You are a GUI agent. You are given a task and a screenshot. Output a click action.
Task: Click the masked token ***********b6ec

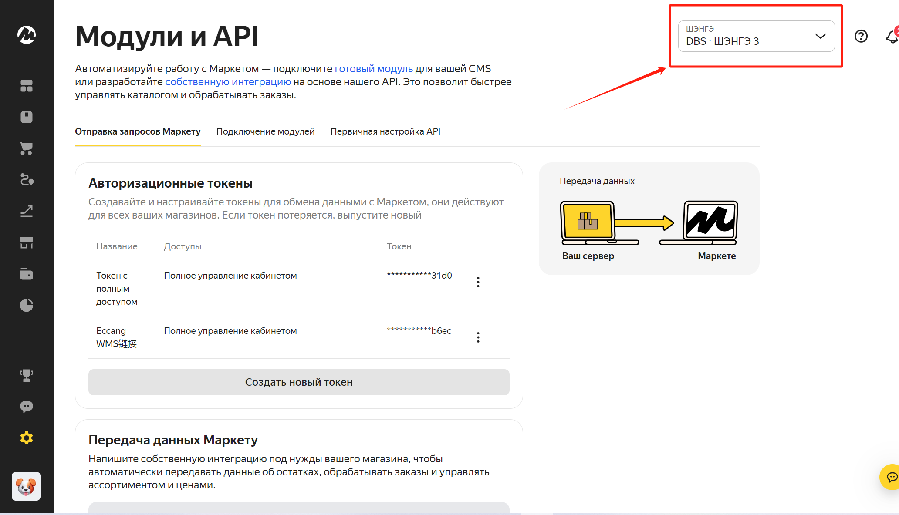[x=419, y=330]
